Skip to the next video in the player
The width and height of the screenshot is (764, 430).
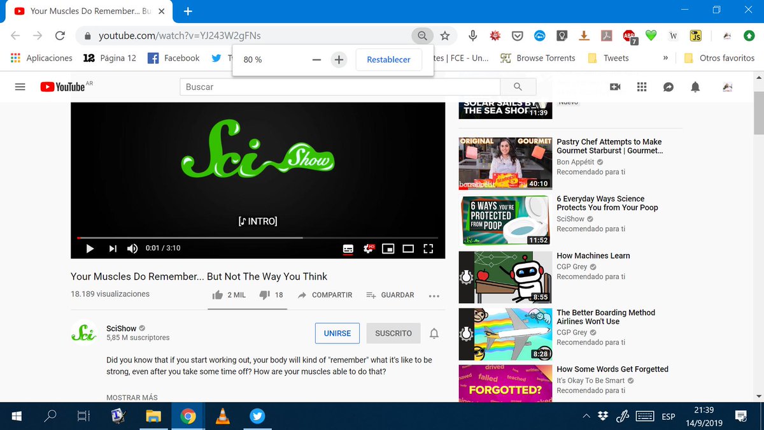click(x=113, y=248)
